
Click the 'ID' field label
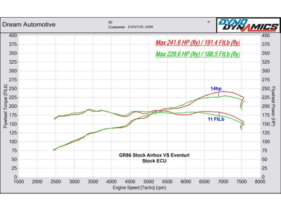pyautogui.click(x=110, y=22)
